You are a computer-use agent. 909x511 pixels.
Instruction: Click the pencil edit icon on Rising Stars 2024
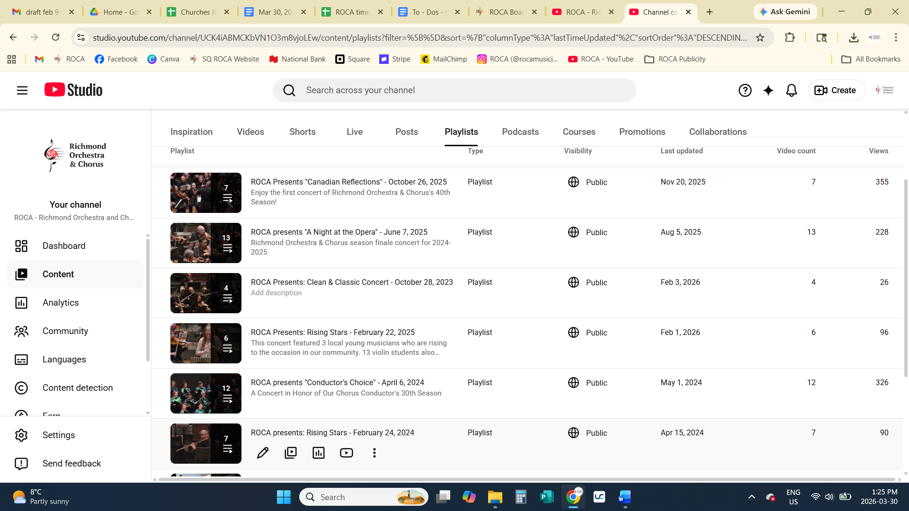[x=262, y=453]
